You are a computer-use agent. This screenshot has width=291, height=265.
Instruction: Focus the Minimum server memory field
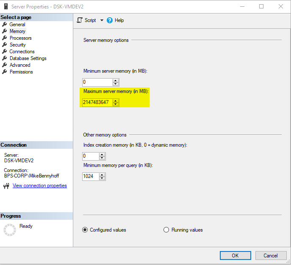97,82
